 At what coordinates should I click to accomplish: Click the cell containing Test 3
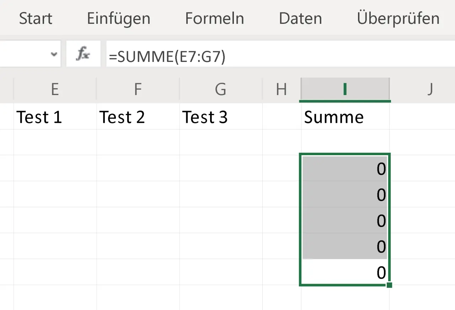(205, 117)
